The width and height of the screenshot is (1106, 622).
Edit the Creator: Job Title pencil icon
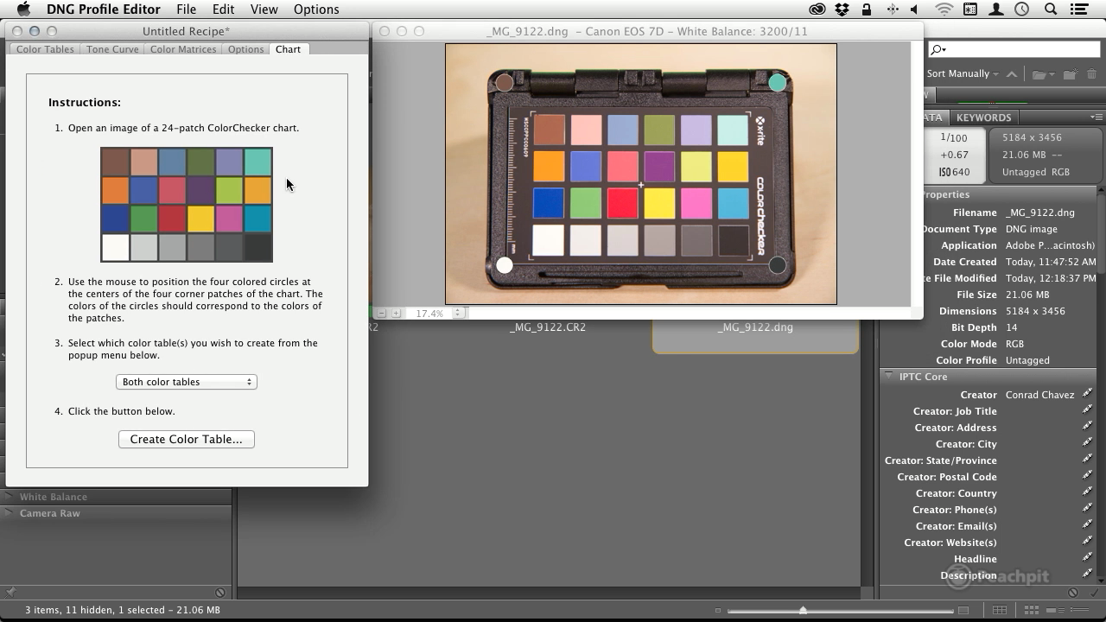coord(1088,410)
